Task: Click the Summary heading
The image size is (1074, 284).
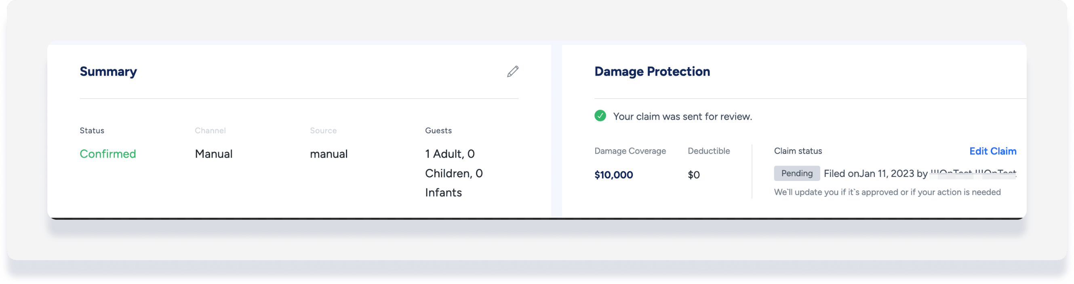Action: click(108, 72)
